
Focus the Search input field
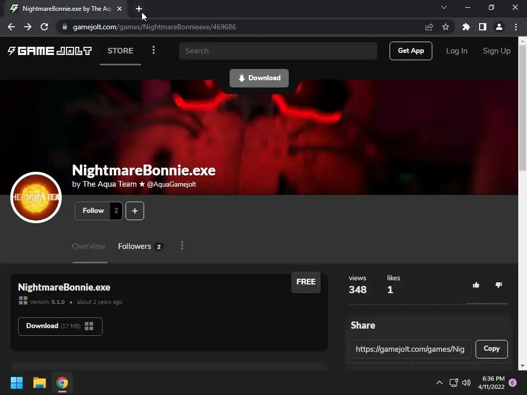(x=278, y=51)
